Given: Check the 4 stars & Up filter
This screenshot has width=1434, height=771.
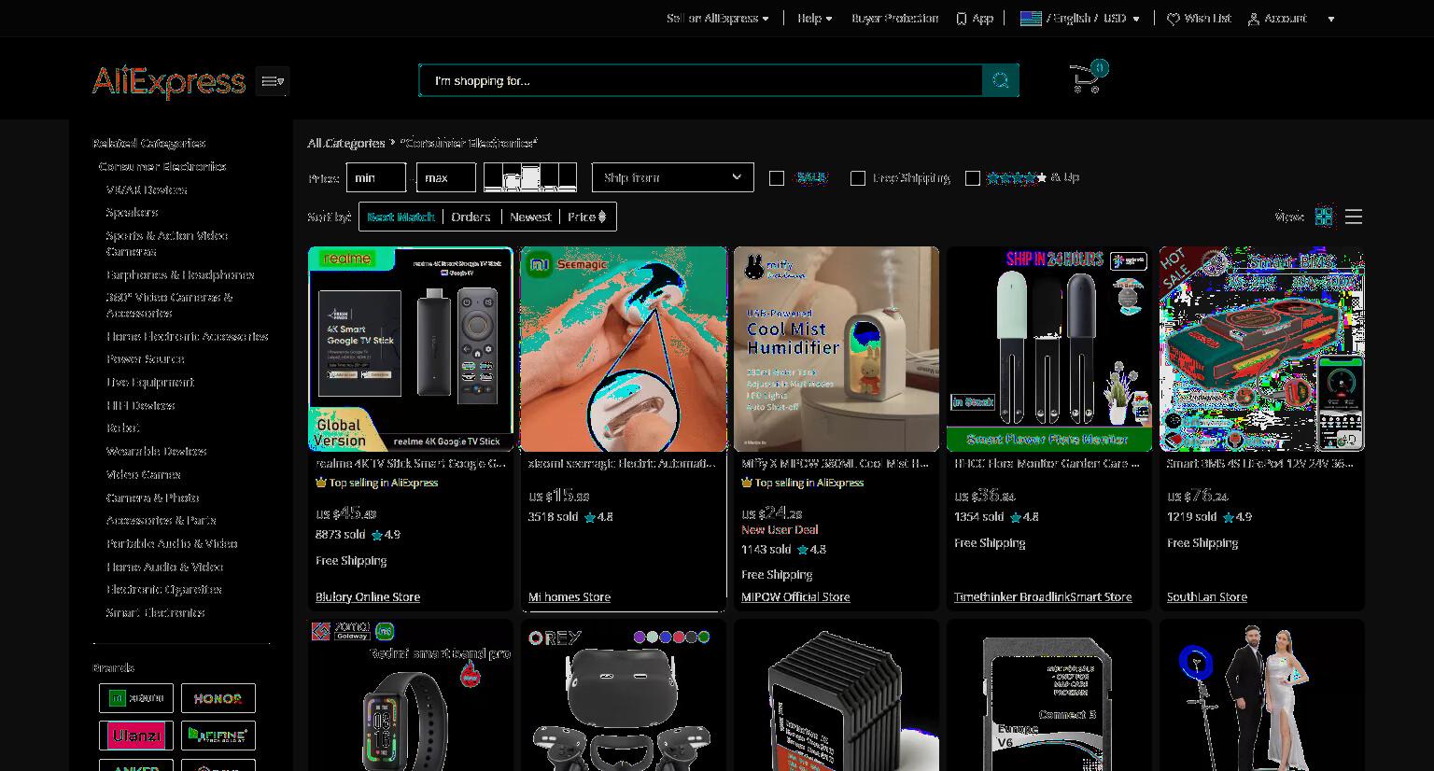Looking at the screenshot, I should [x=973, y=178].
